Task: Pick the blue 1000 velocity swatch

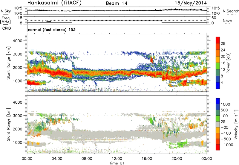Action: click(x=218, y=101)
